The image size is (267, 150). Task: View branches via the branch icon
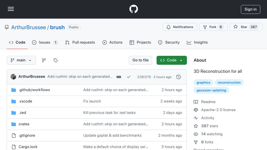pos(44,60)
